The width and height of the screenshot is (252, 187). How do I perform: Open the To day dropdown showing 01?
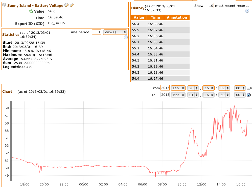click(x=193, y=95)
